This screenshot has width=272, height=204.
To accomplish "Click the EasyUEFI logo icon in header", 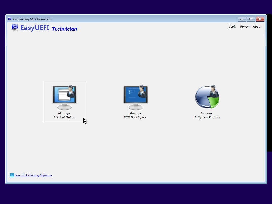I will coord(15,28).
